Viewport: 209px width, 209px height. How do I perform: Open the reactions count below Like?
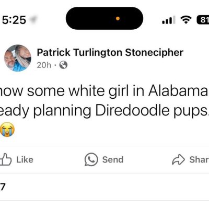coord(3,187)
